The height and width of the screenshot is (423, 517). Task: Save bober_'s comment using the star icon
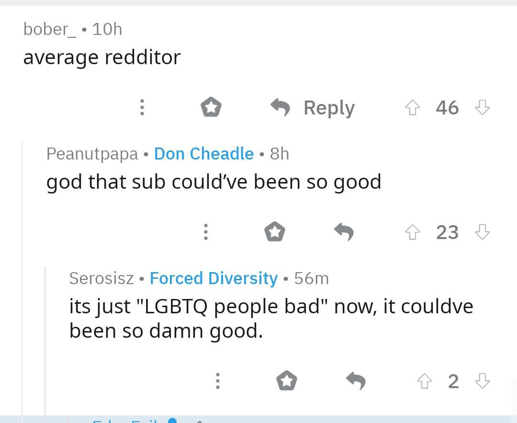211,107
